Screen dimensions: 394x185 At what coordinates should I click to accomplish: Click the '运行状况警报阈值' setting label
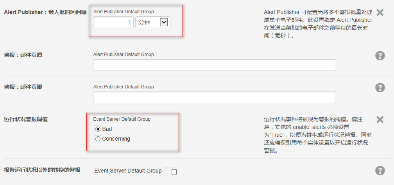(x=26, y=119)
